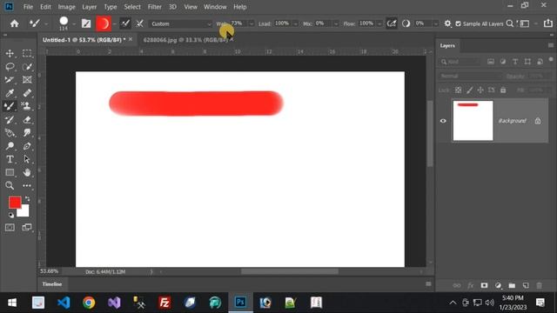Go to the Home screen

tap(14, 23)
